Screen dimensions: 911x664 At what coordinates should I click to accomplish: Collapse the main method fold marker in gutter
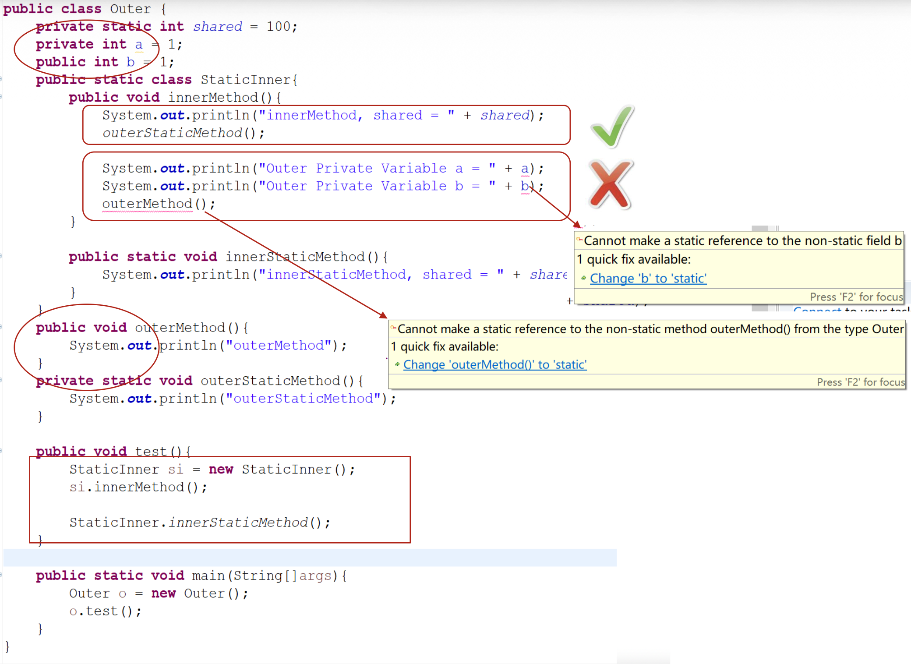click(x=1, y=575)
